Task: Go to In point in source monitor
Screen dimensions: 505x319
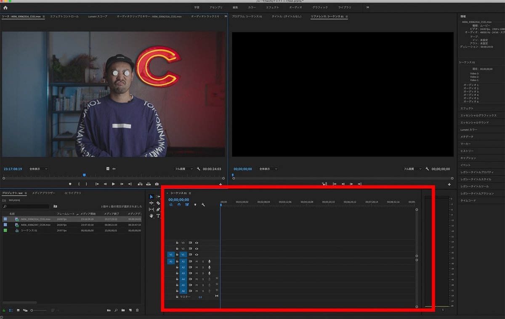Action: click(97, 184)
